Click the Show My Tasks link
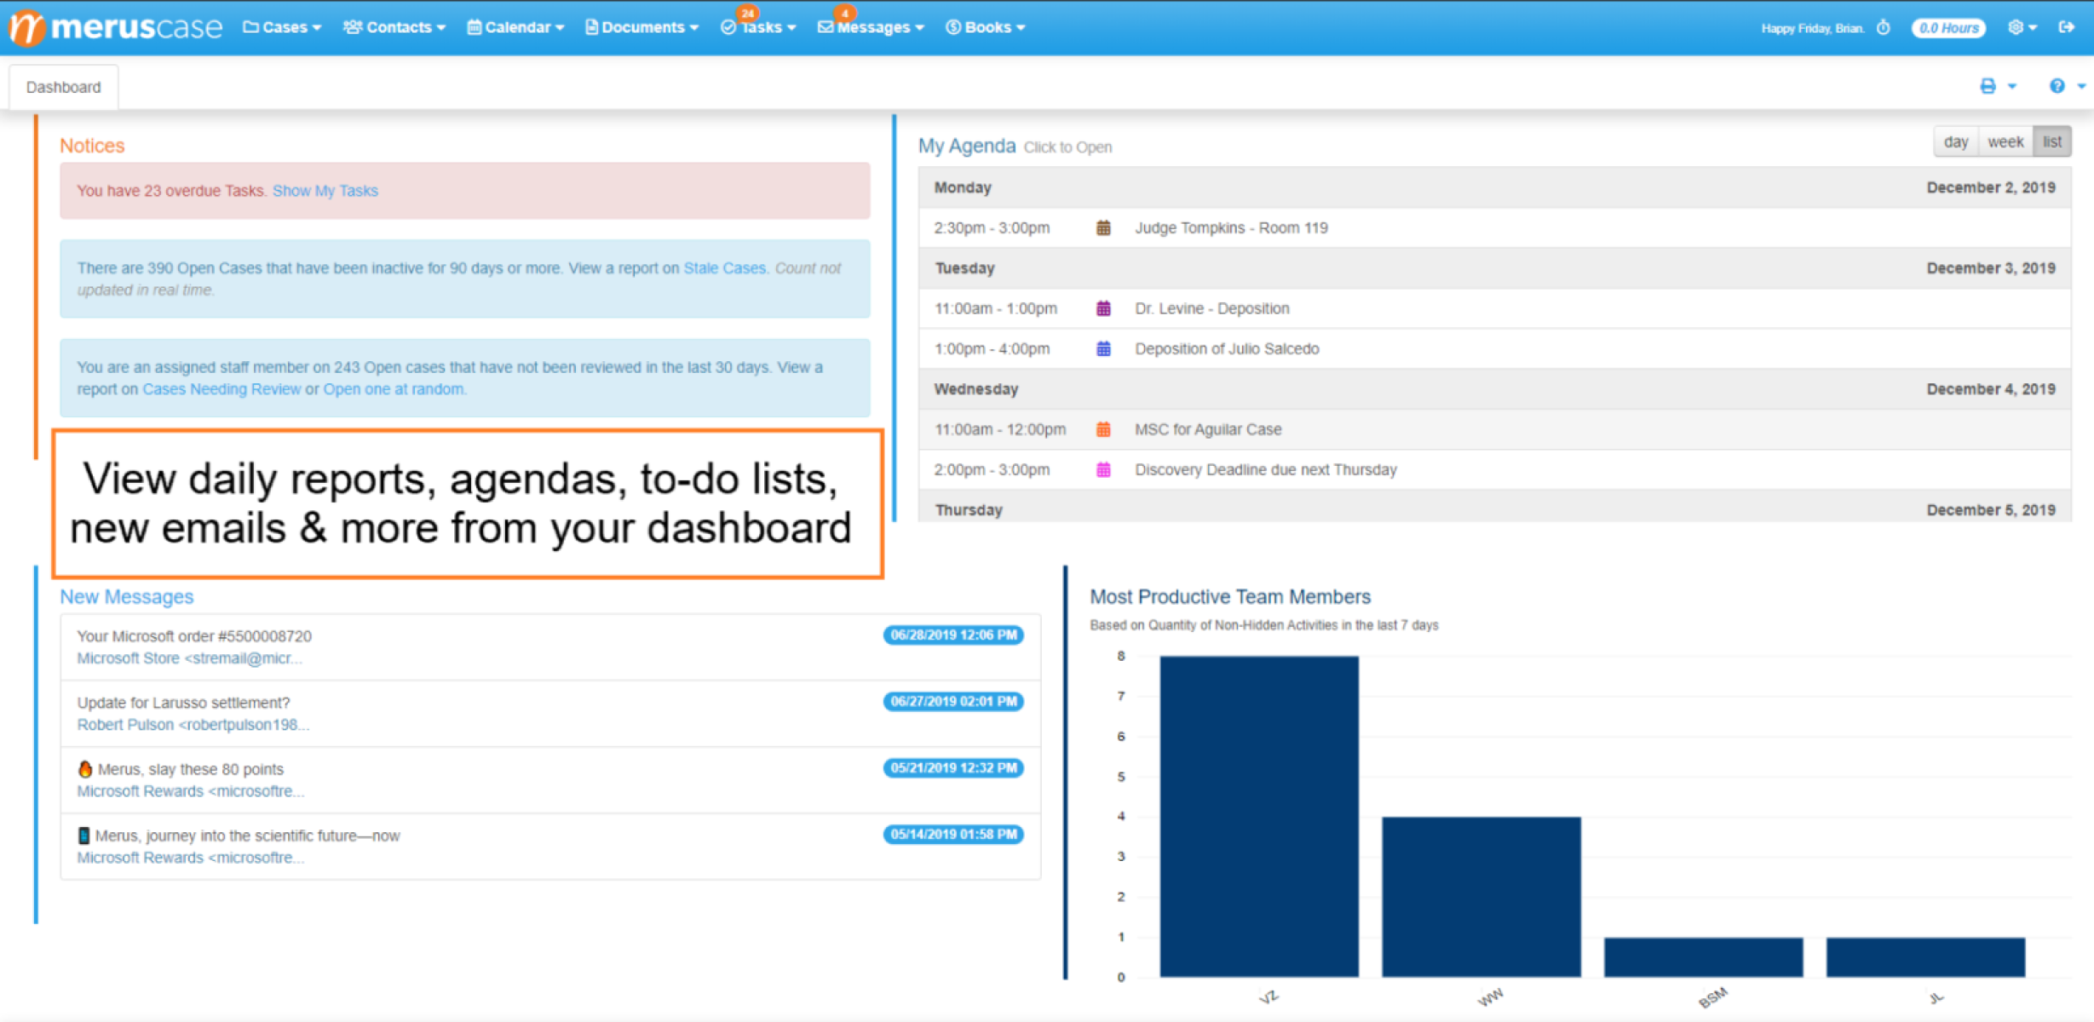Image resolution: width=2094 pixels, height=1022 pixels. pyautogui.click(x=325, y=190)
